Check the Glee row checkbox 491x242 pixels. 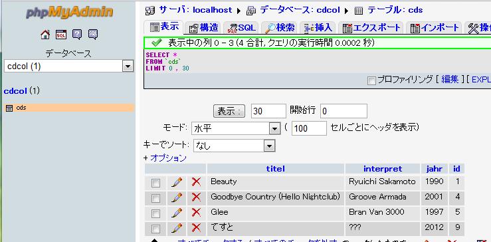155,213
